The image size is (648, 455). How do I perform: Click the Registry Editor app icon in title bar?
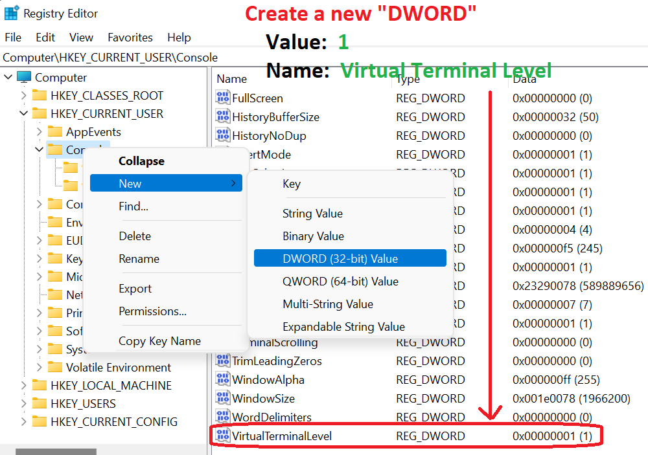(x=11, y=13)
